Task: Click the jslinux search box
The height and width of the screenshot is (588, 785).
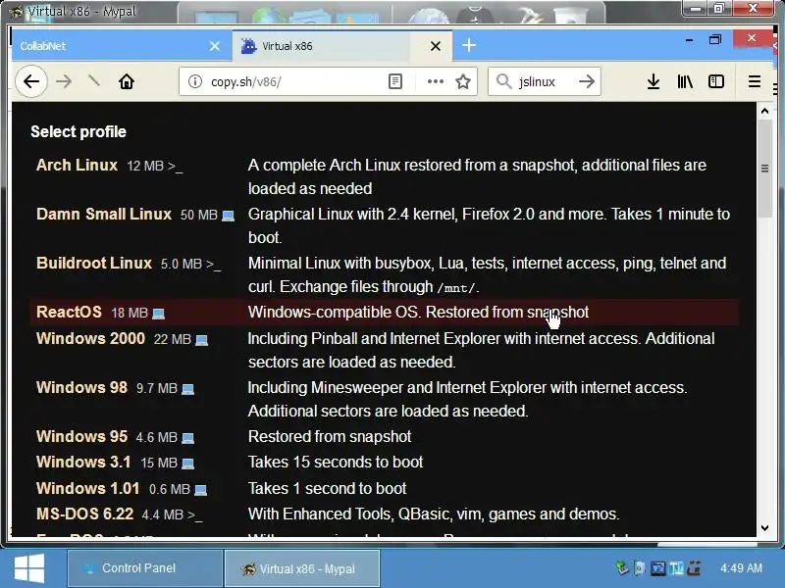Action: [544, 81]
